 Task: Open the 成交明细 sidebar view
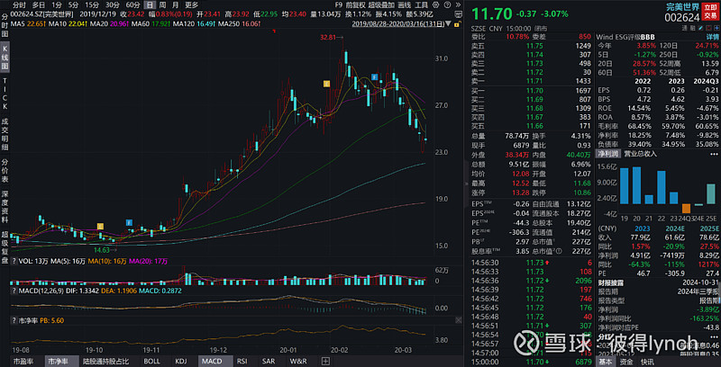(x=5, y=134)
